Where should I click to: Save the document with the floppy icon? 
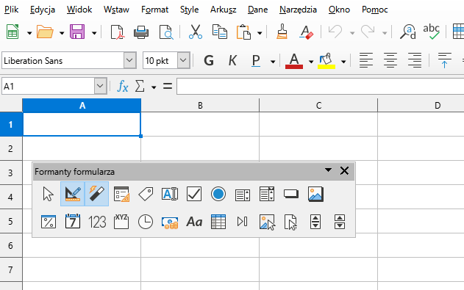point(77,32)
